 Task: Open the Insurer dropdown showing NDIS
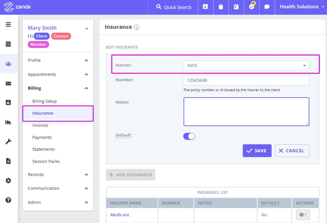click(246, 65)
